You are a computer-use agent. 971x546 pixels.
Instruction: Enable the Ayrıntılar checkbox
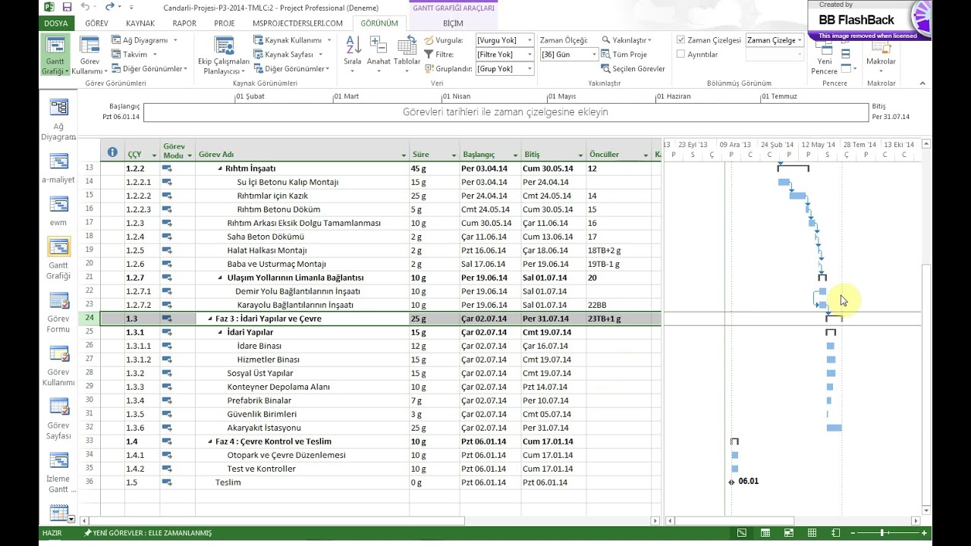pos(681,55)
